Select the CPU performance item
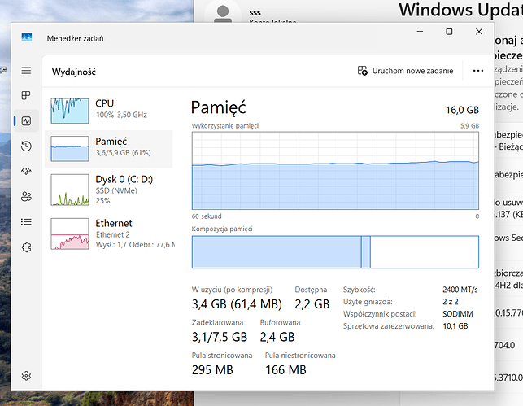Screen dimensions: 523x406 tap(109, 109)
